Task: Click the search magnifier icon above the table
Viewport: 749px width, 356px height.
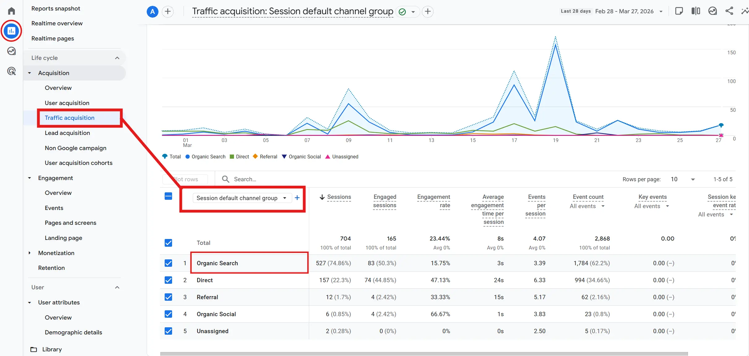Action: [x=226, y=179]
